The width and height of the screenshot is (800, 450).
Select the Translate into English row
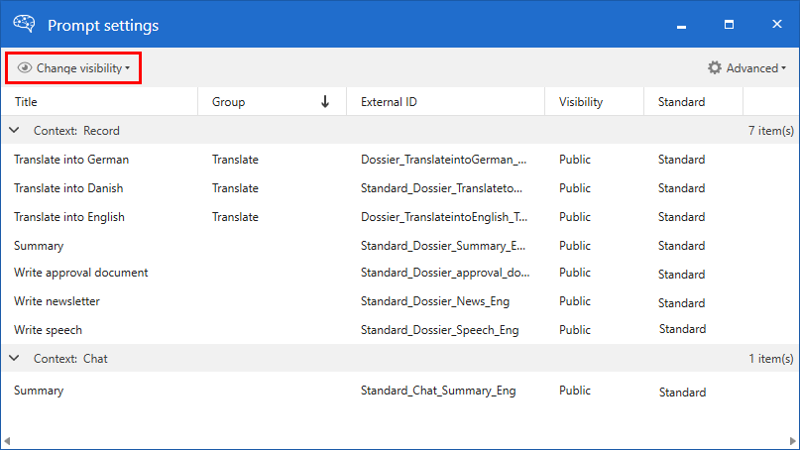pyautogui.click(x=400, y=217)
